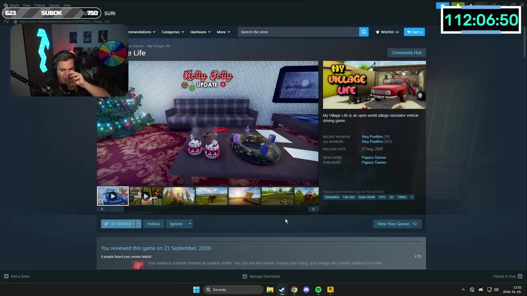Screen dimensions: 527x296
Task: Select the FPS tag
Action: coord(382,197)
